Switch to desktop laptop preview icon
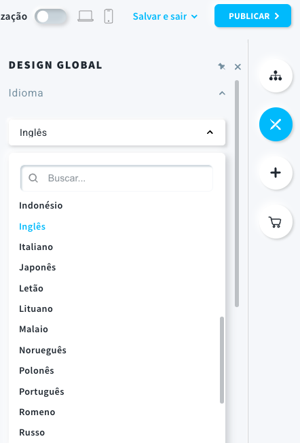 pyautogui.click(x=86, y=16)
